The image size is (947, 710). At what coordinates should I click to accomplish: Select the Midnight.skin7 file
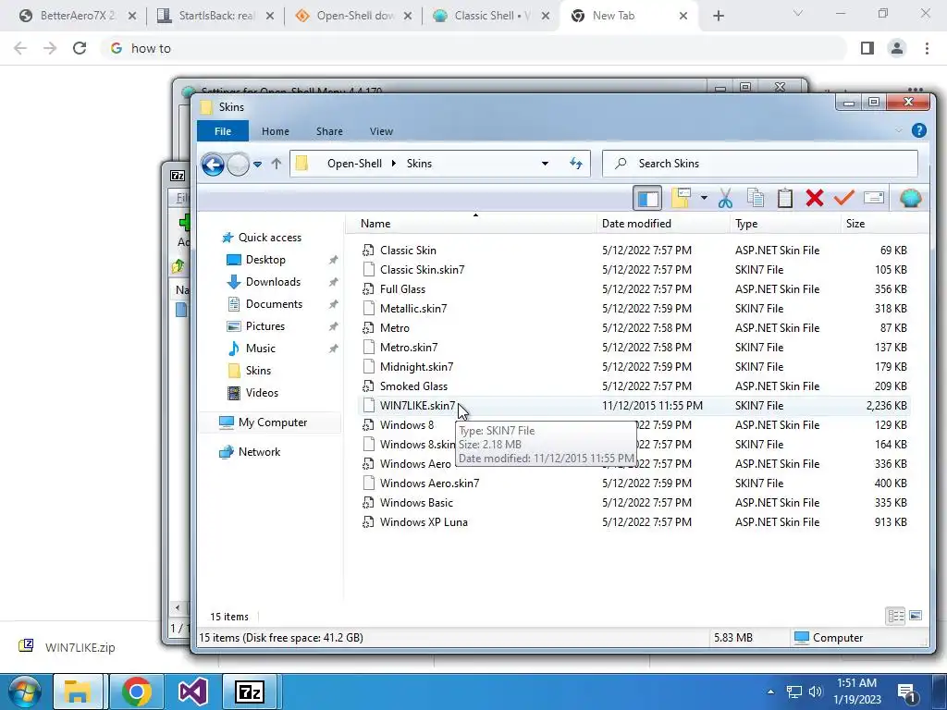point(416,367)
